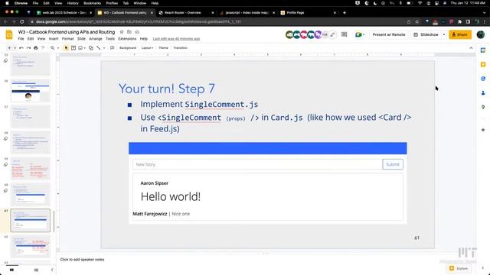This screenshot has width=490, height=275.
Task: Collapse the filmstrip panel arrow
Action: pos(52,270)
